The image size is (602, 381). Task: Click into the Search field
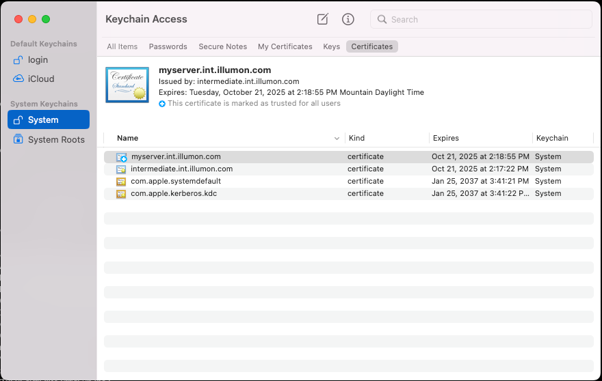point(481,19)
